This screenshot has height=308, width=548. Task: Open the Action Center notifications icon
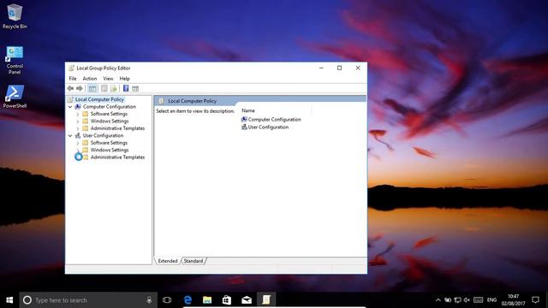tap(535, 300)
